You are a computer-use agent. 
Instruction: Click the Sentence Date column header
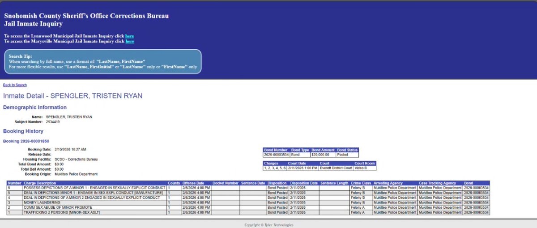pyautogui.click(x=253, y=183)
